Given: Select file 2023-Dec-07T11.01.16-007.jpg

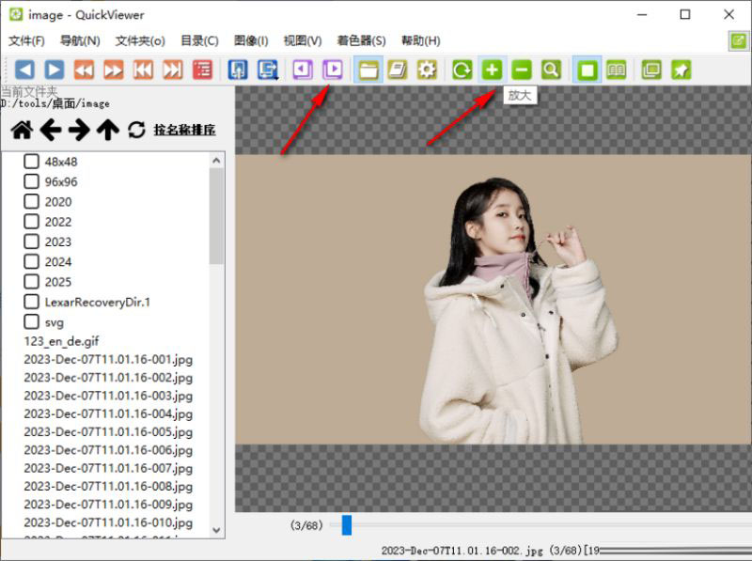Looking at the screenshot, I should [x=108, y=469].
